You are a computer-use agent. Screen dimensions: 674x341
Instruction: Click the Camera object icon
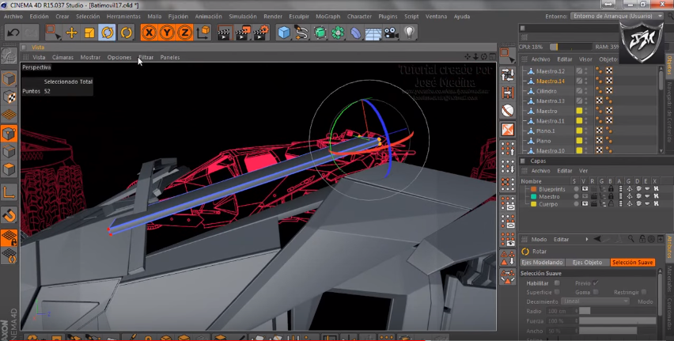tap(392, 32)
